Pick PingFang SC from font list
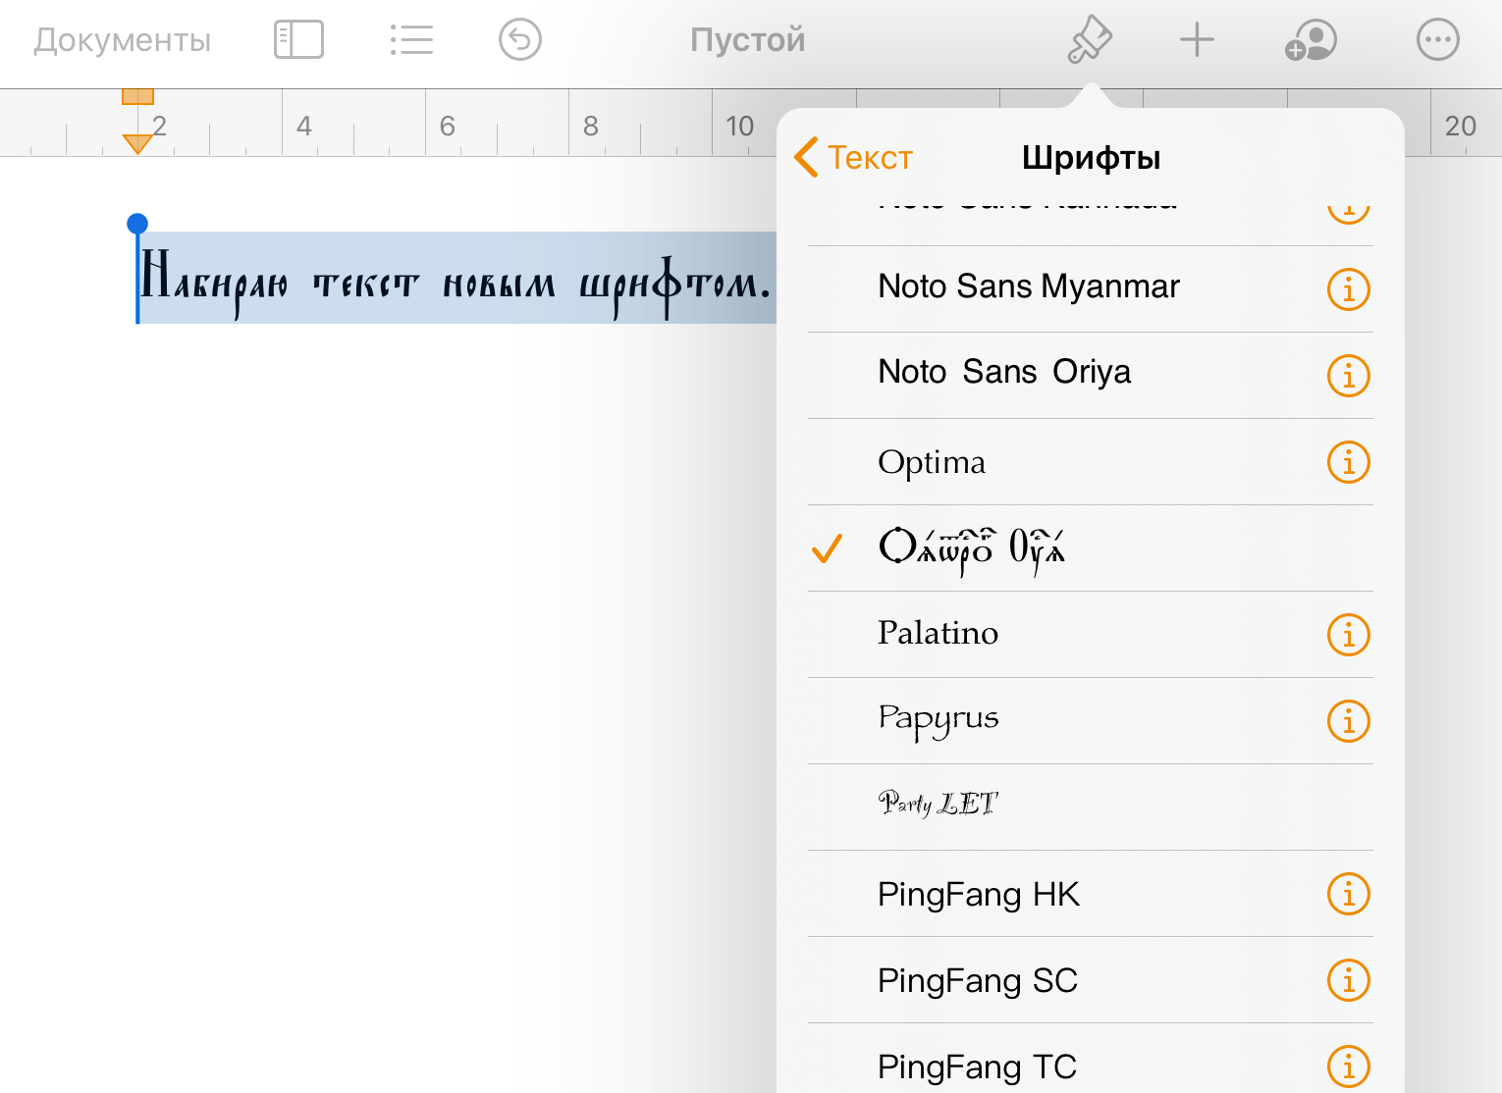Image resolution: width=1502 pixels, height=1093 pixels. 977,980
